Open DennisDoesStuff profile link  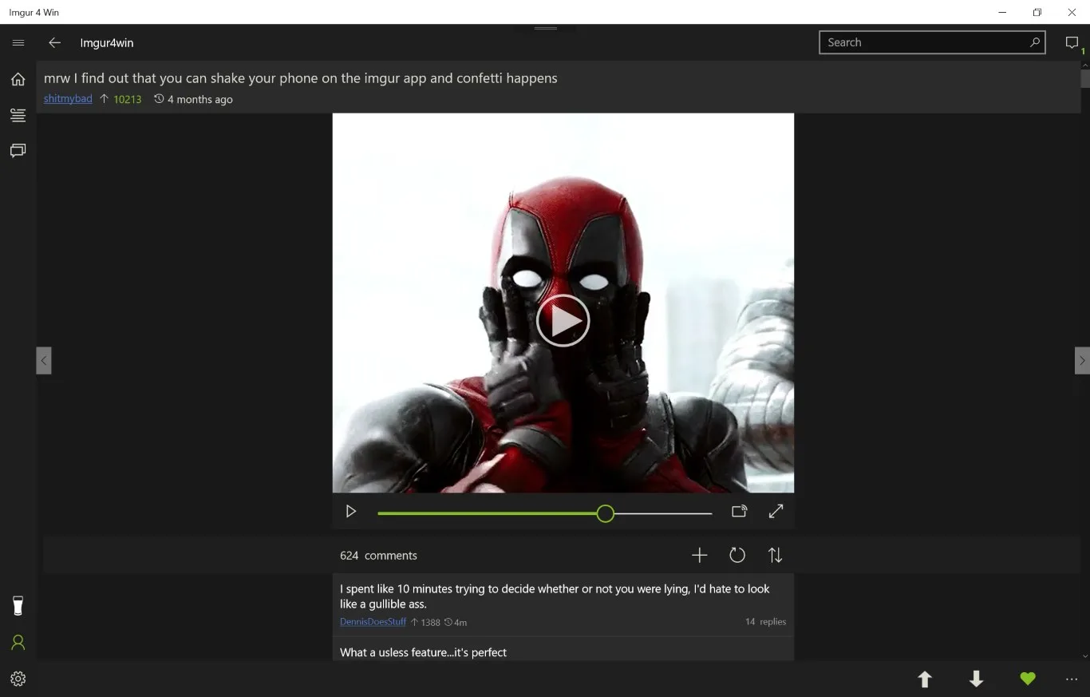pyautogui.click(x=373, y=622)
